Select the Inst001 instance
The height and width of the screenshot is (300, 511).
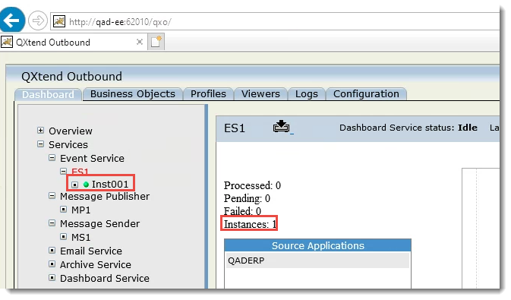(x=110, y=185)
